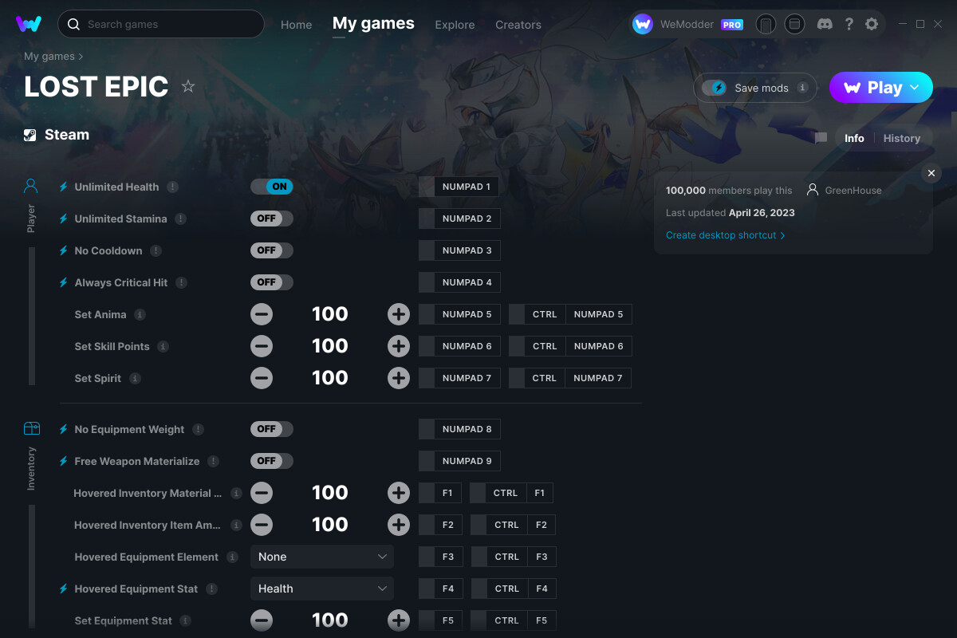Click CTRL NUMPAD 5 hotkey for Set Anima
Viewport: 957px width, 638px height.
570,314
